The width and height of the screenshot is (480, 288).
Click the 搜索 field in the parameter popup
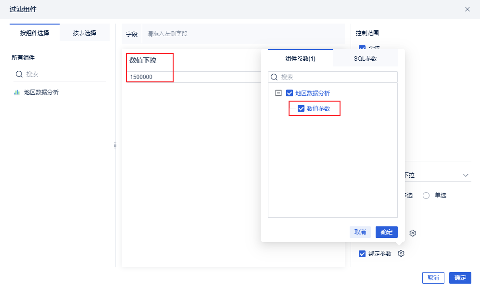(x=337, y=77)
